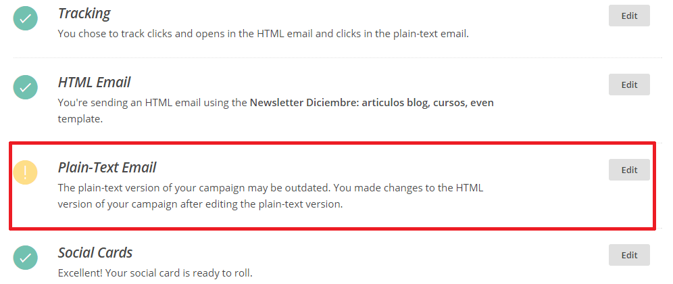
Task: Click the green checkmark beside Social Cards
Action: pos(26,257)
